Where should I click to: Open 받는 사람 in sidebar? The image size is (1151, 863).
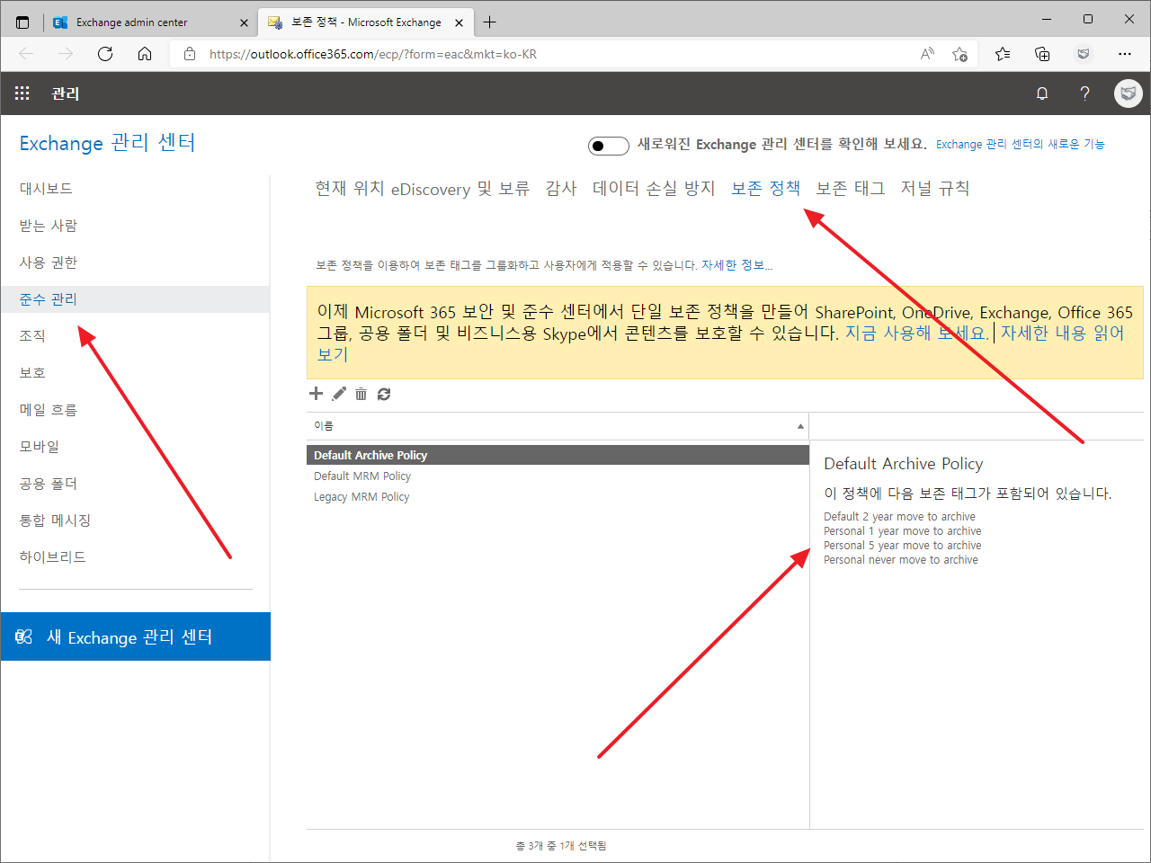tap(49, 226)
